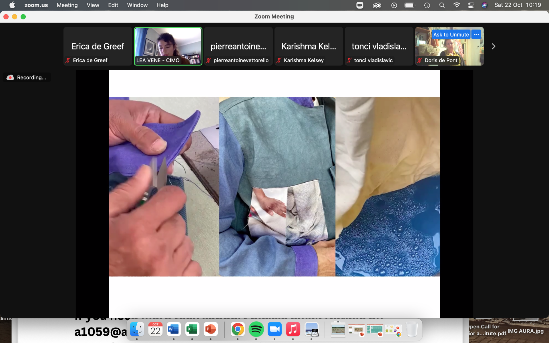Show next participants with right chevron
Screen dimensions: 549x343
493,46
